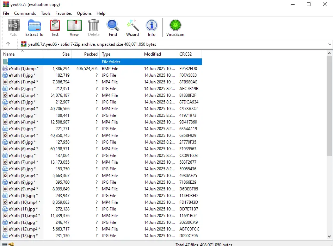Sort by the Name column header
Image resolution: width=333 pixels, height=246 pixels.
pos(22,54)
